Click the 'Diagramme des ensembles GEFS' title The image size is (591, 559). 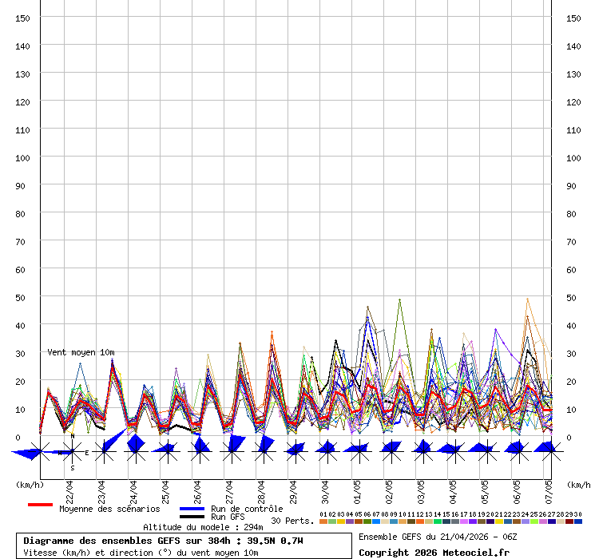(x=163, y=541)
